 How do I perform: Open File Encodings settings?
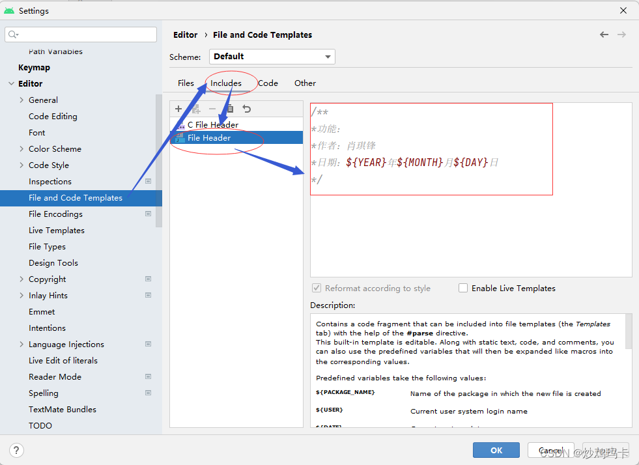pos(55,214)
